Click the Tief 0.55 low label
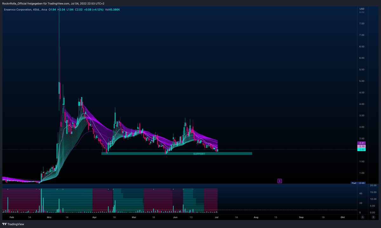This screenshot has width=381, height=228. (358, 183)
